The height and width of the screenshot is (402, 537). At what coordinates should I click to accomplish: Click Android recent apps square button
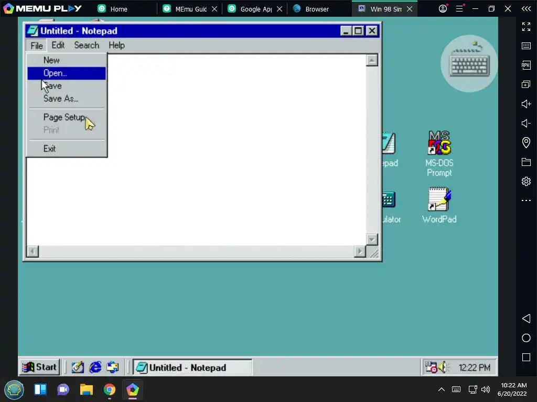(526, 357)
